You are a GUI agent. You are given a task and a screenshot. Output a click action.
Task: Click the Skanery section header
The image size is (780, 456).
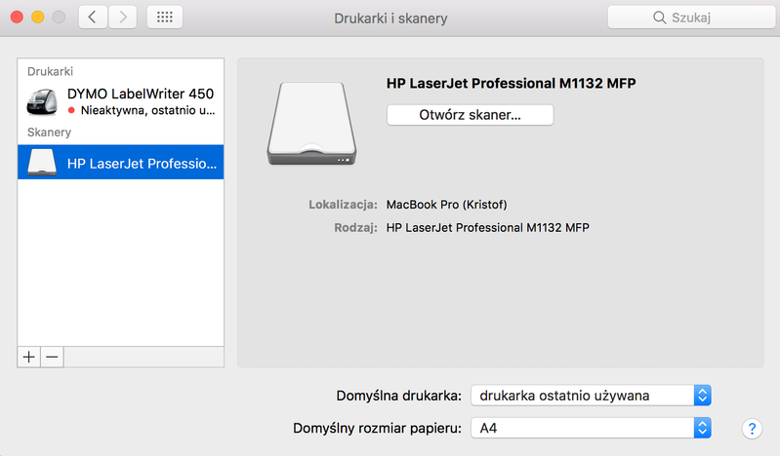click(x=49, y=133)
